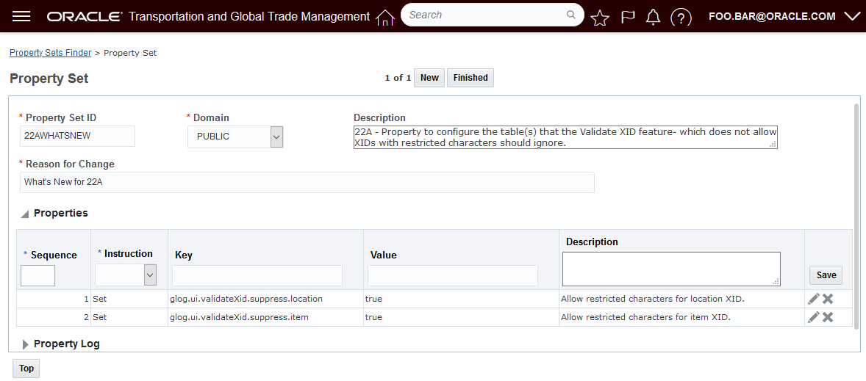Delete the validateXid.suppress.item row
This screenshot has width=866, height=381.
(x=828, y=317)
